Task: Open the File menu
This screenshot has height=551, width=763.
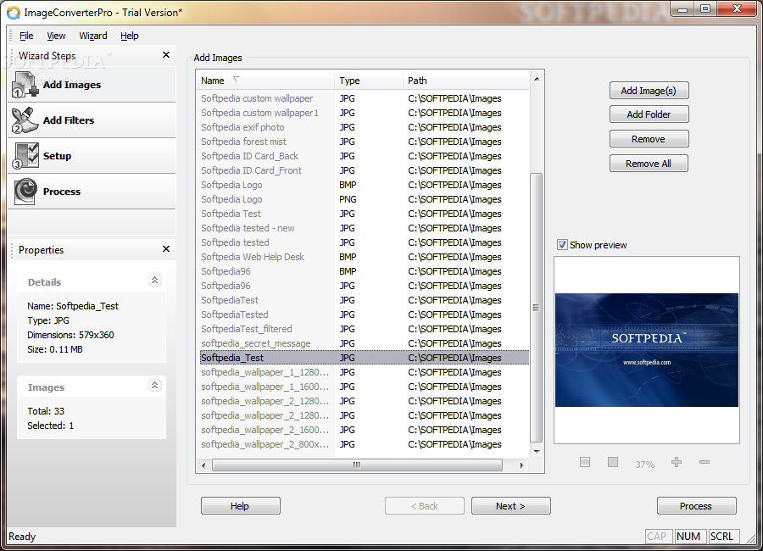Action: [x=26, y=36]
